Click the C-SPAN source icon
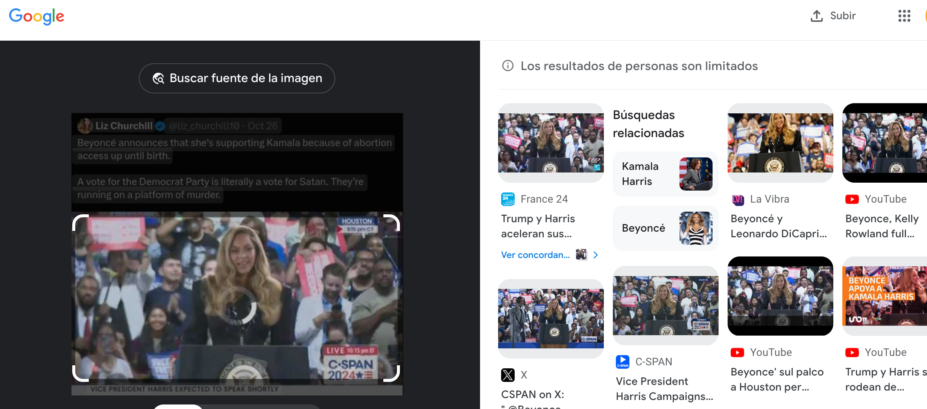Image resolution: width=927 pixels, height=409 pixels. (x=622, y=362)
